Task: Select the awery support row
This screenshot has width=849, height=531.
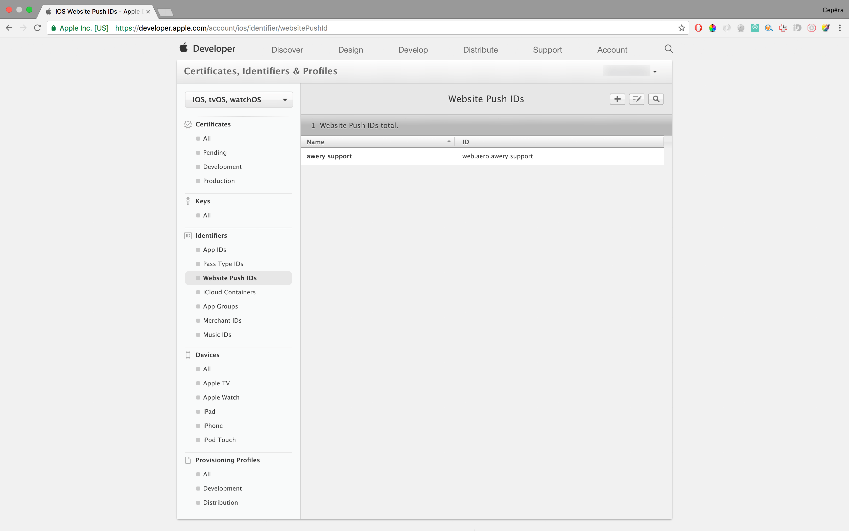Action: pos(482,156)
